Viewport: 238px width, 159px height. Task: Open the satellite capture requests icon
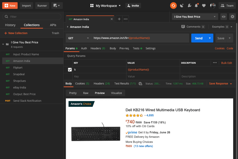click(182, 6)
